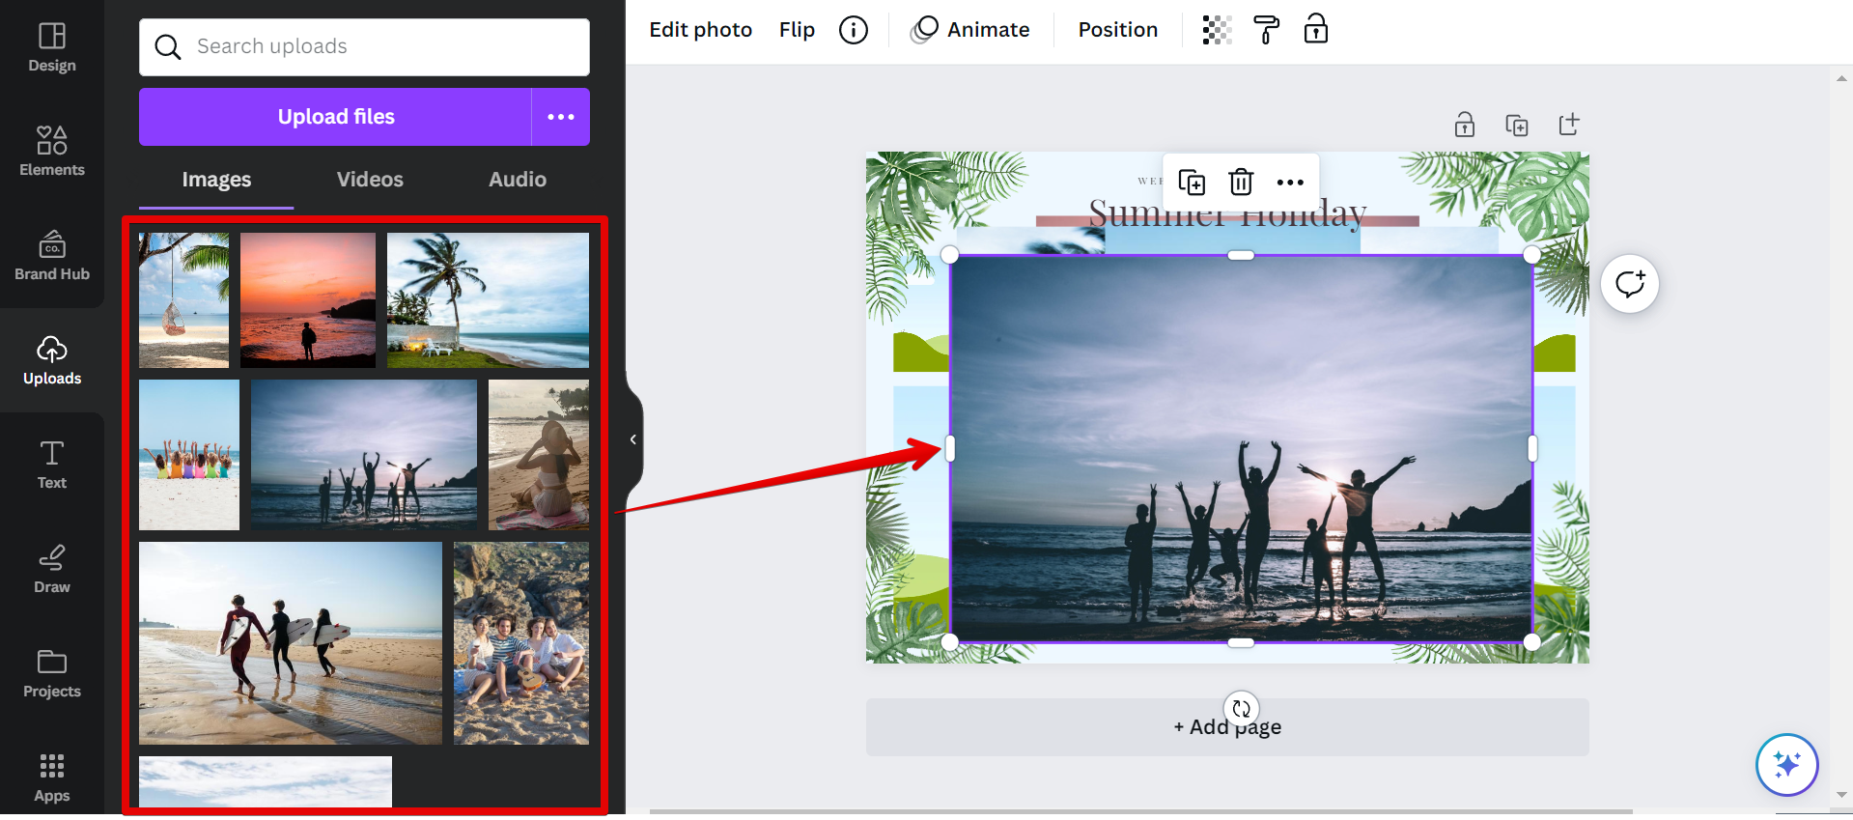Screen dimensions: 1853x820
Task: Click the top-left resize handle of image
Action: 950,255
